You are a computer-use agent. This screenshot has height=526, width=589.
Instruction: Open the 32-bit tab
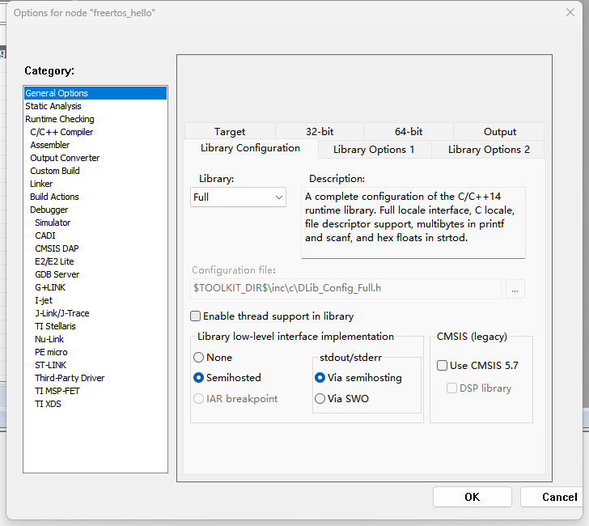pyautogui.click(x=320, y=132)
